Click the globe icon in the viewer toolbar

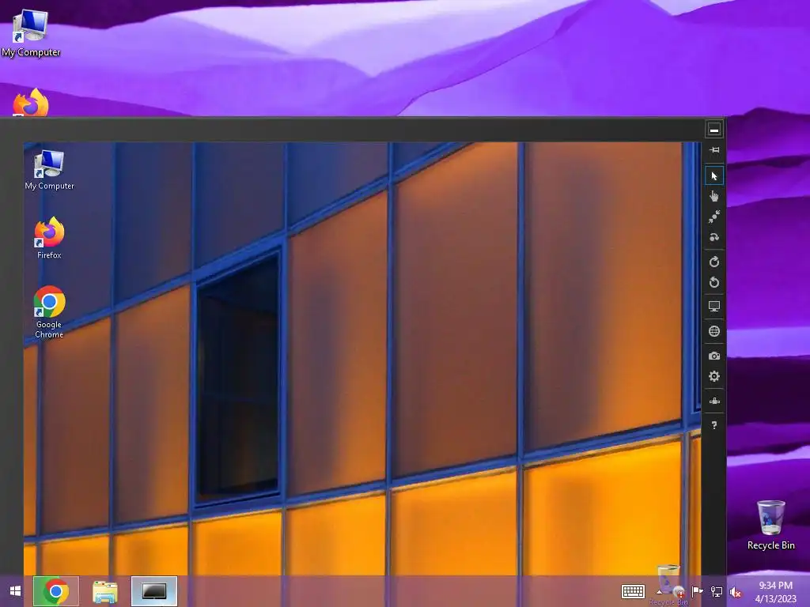point(714,331)
